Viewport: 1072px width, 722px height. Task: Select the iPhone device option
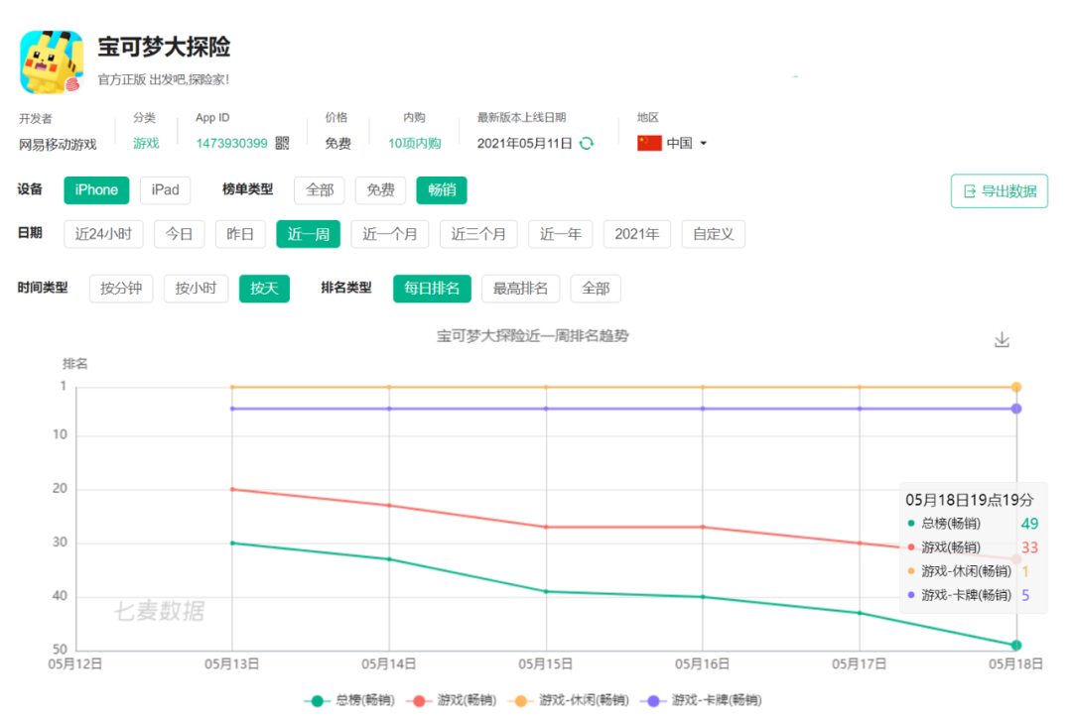coord(96,189)
